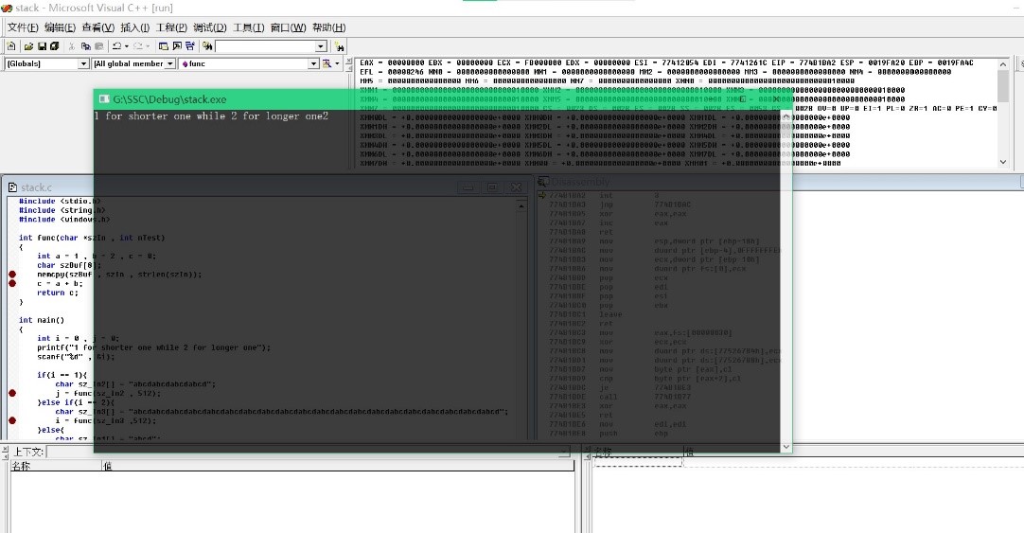Click the stack.c document title icon
This screenshot has height=533, width=1024.
[x=12, y=187]
